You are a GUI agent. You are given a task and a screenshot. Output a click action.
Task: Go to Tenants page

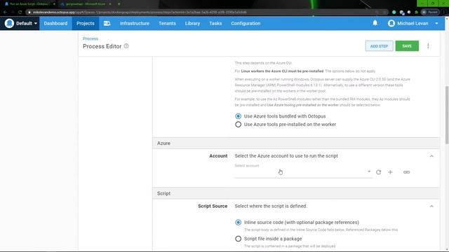pyautogui.click(x=167, y=23)
